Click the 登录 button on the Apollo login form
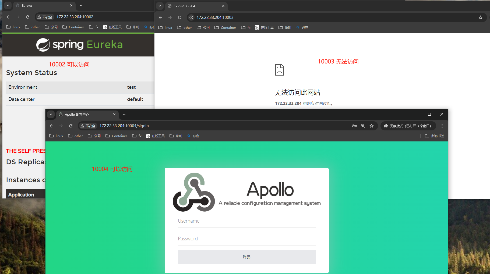 click(246, 257)
